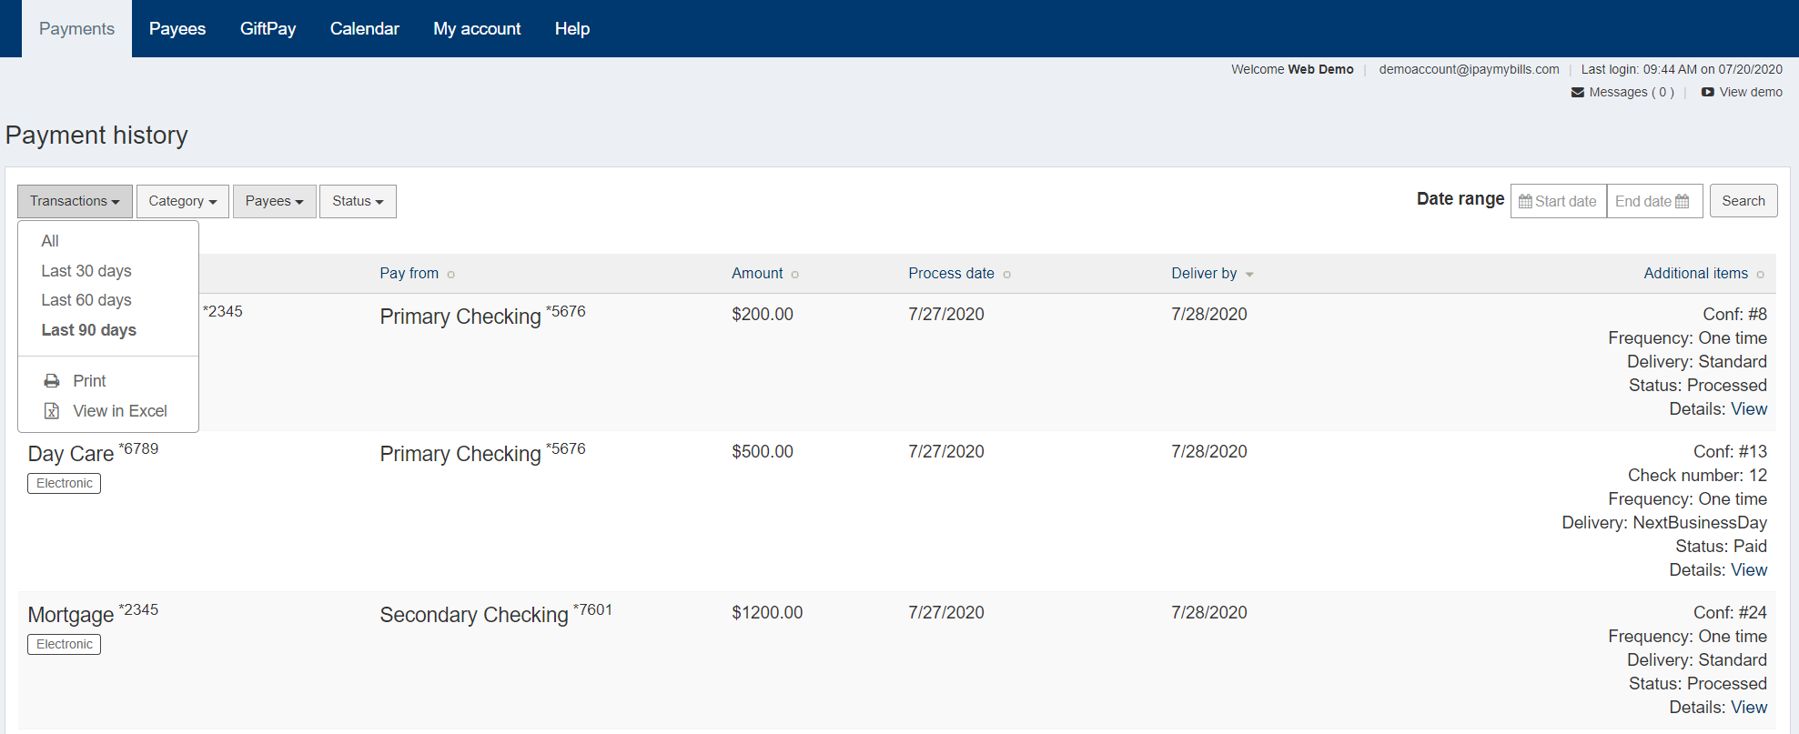Image resolution: width=1799 pixels, height=734 pixels.
Task: Click the Electronic badge under Day Care
Action: click(64, 484)
